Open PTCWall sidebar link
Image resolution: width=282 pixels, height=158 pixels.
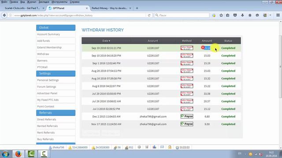click(x=42, y=67)
